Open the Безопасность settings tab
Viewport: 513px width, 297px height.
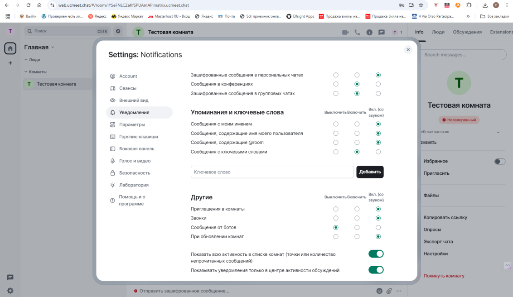pos(135,173)
